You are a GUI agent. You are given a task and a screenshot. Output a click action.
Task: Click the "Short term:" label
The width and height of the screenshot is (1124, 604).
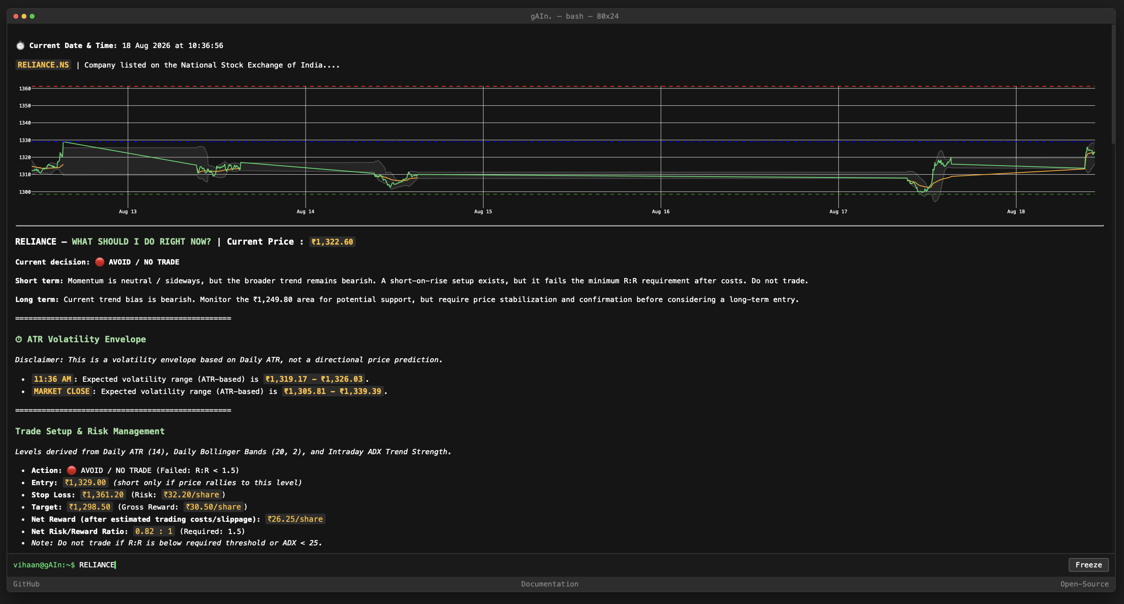point(39,280)
